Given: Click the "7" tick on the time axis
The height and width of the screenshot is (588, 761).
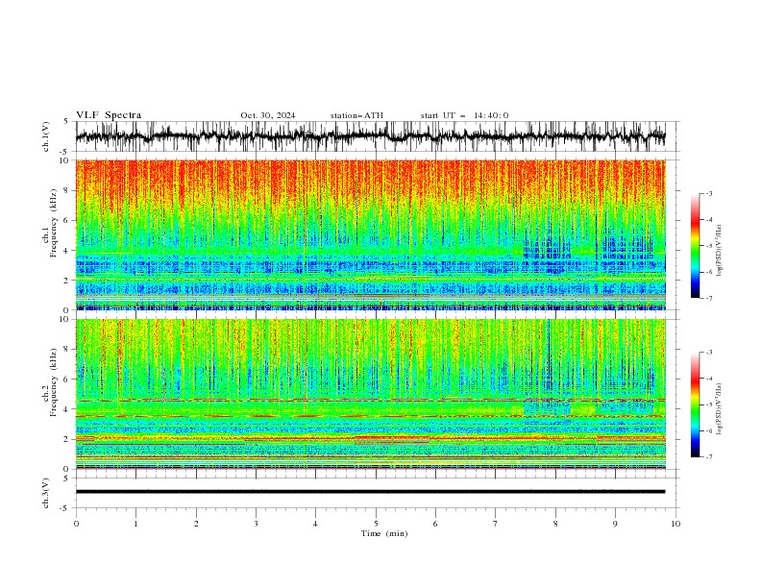Looking at the screenshot, I should tap(496, 524).
